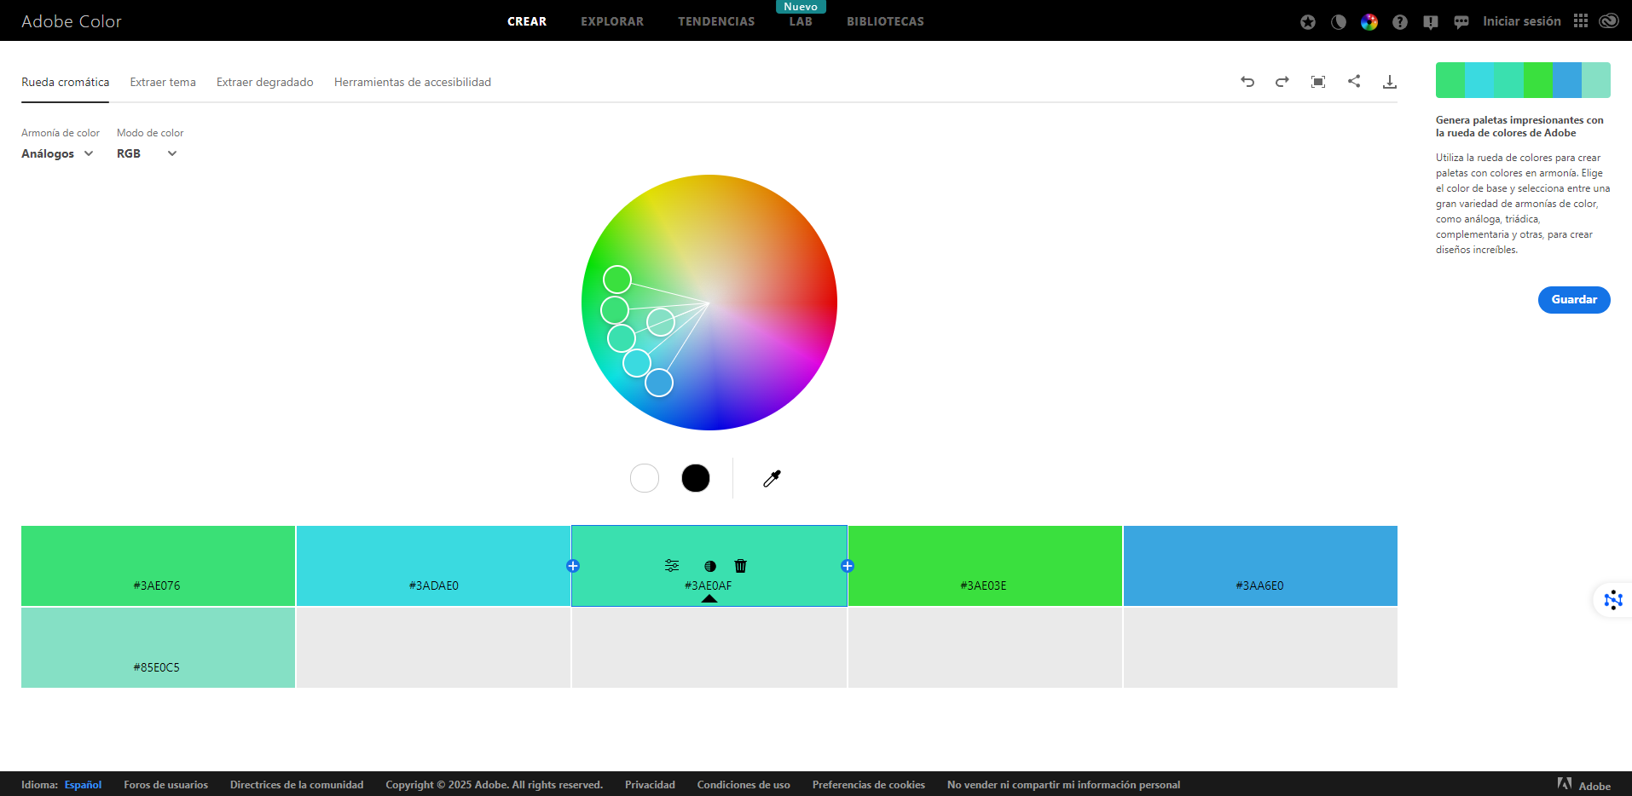Open the colorful color wheel icon in header

click(x=1369, y=22)
